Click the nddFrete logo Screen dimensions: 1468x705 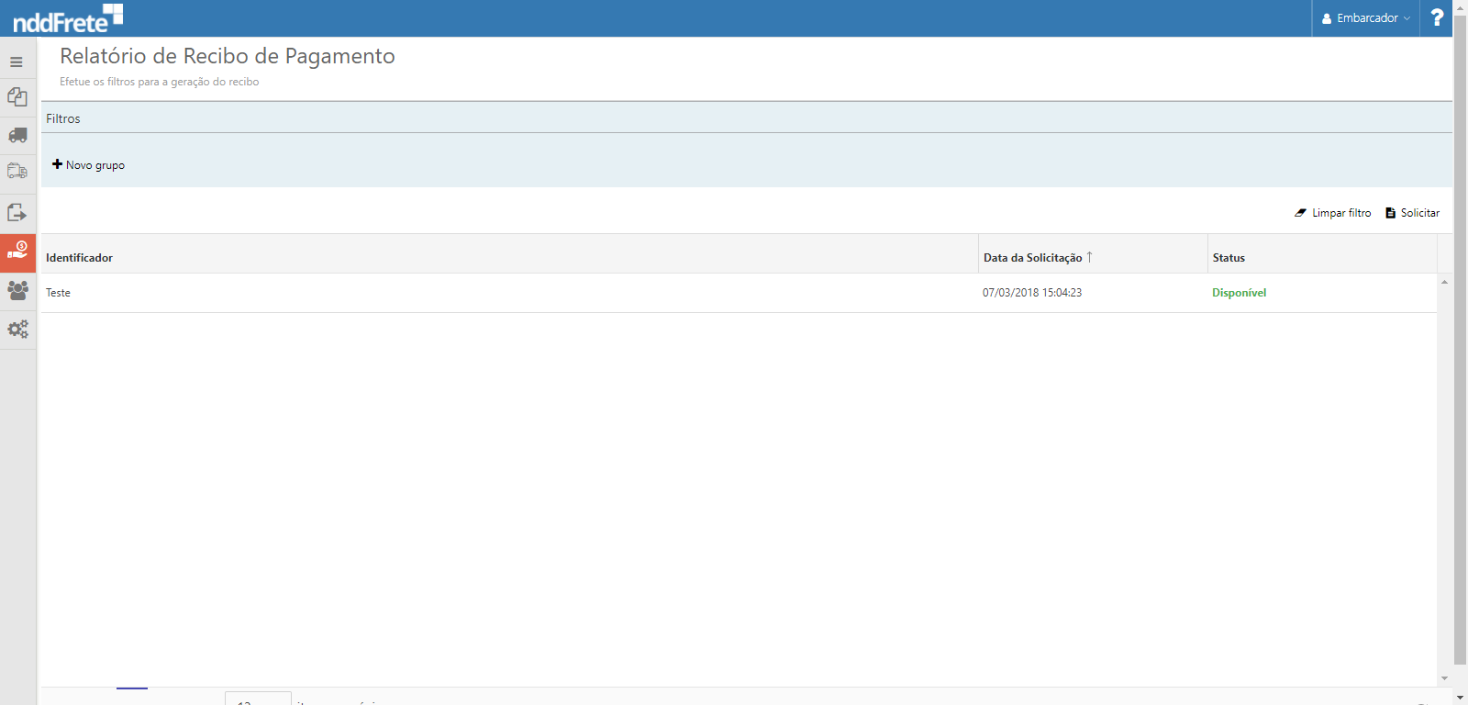68,18
